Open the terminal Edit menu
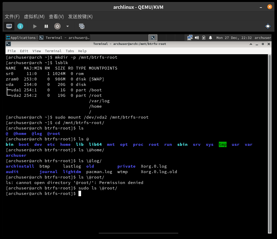277x239 pixels. pos(24,51)
